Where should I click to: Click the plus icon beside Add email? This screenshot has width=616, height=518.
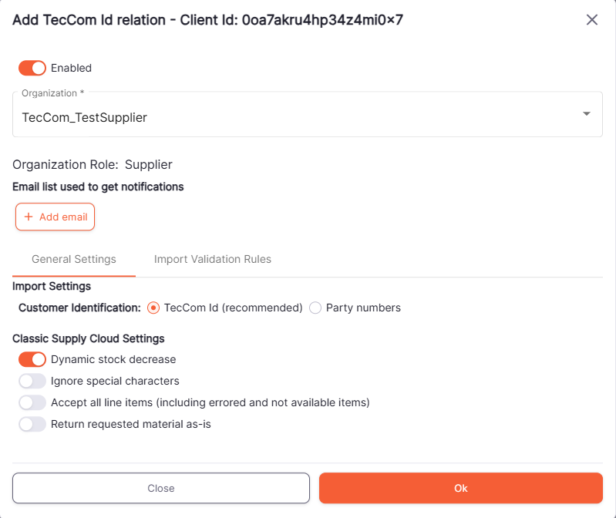[x=29, y=217]
